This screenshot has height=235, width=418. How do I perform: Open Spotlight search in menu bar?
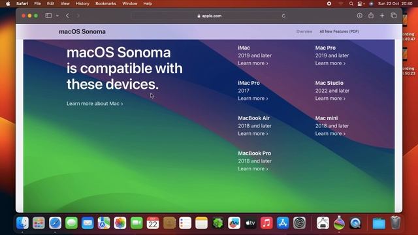[x=351, y=3]
